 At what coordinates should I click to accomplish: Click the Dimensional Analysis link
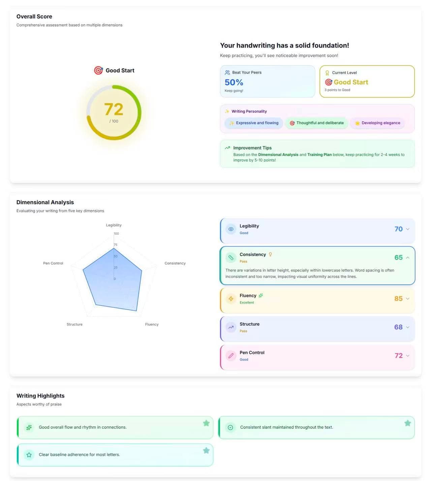(278, 154)
